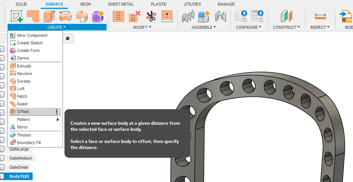Select Boundary Fill in the Create menu
The width and height of the screenshot is (353, 182).
(28, 143)
